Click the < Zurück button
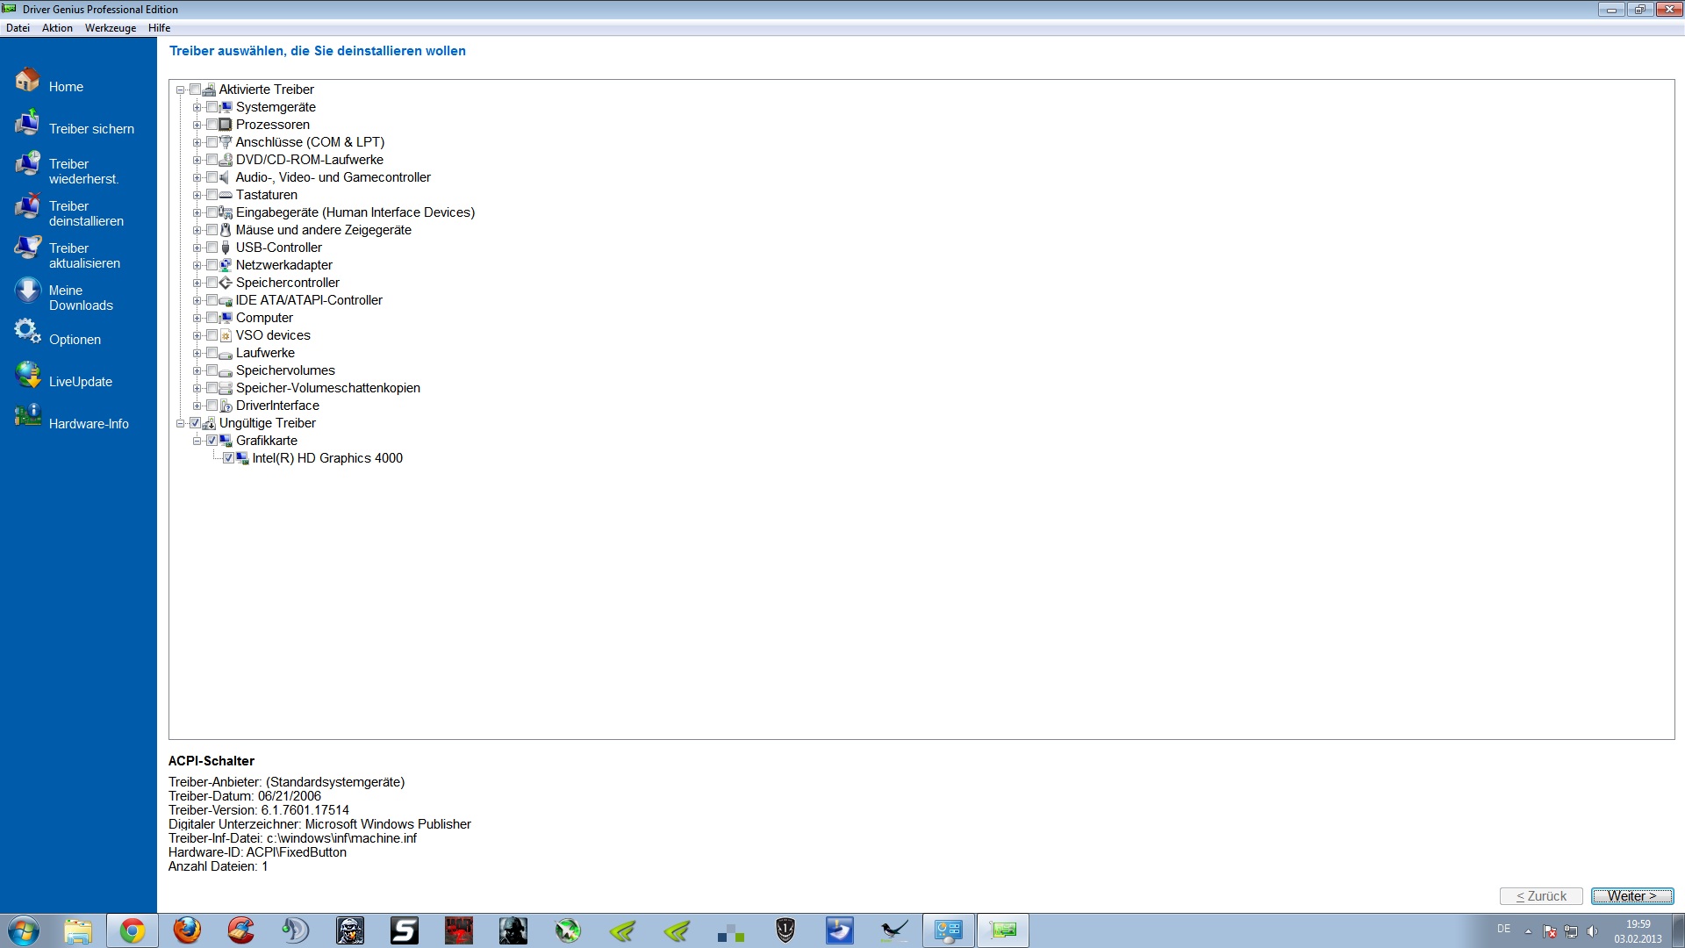This screenshot has height=948, width=1685. tap(1541, 896)
